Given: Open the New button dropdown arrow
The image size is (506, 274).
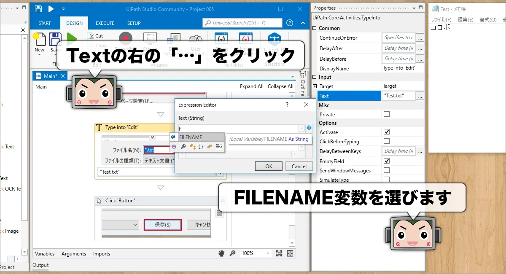Looking at the screenshot, I should (x=39, y=56).
